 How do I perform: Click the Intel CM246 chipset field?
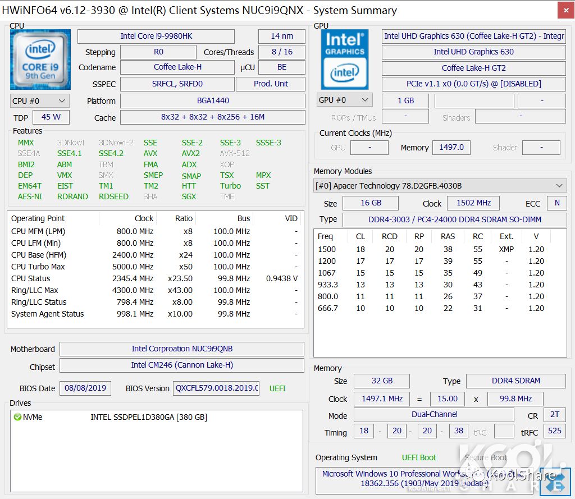[x=182, y=365]
